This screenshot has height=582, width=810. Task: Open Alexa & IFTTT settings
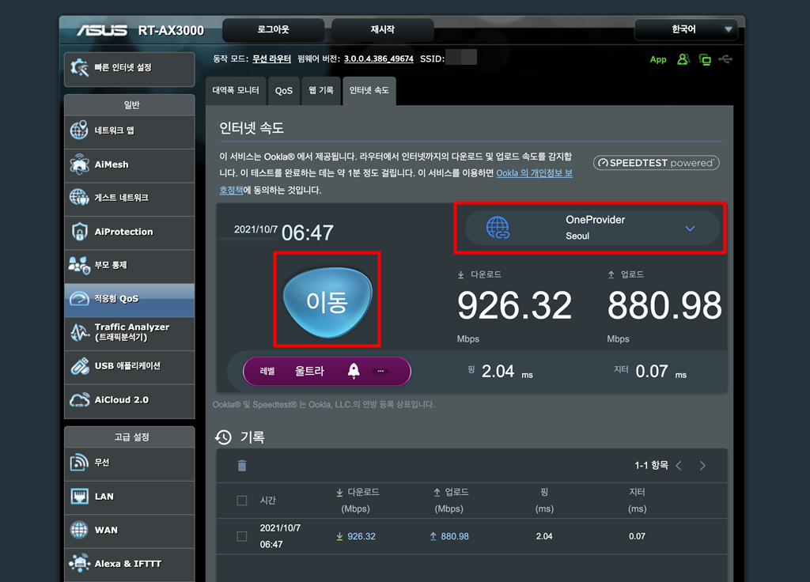coord(129,564)
